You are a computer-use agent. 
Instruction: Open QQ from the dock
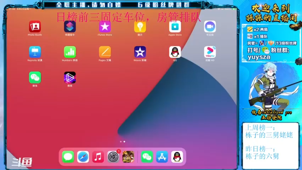tap(177, 157)
